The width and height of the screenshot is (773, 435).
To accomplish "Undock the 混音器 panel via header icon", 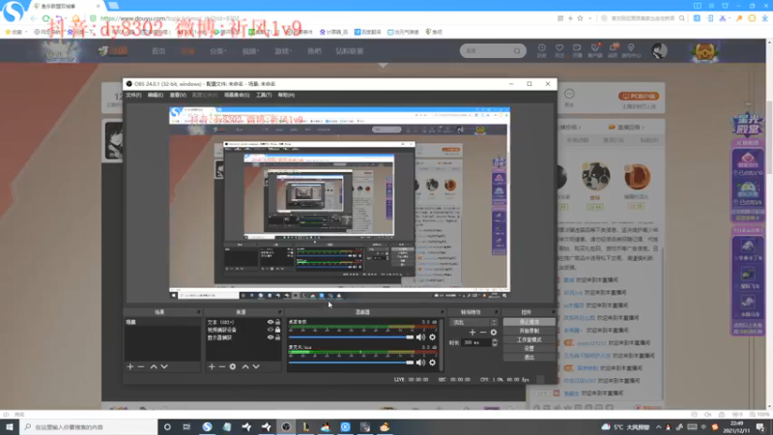I will click(x=442, y=311).
